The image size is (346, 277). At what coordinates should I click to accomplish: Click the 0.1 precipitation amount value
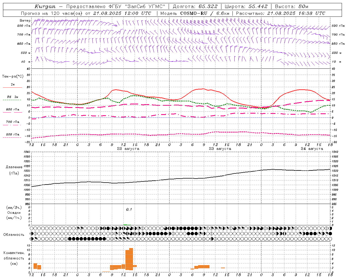click(x=129, y=209)
